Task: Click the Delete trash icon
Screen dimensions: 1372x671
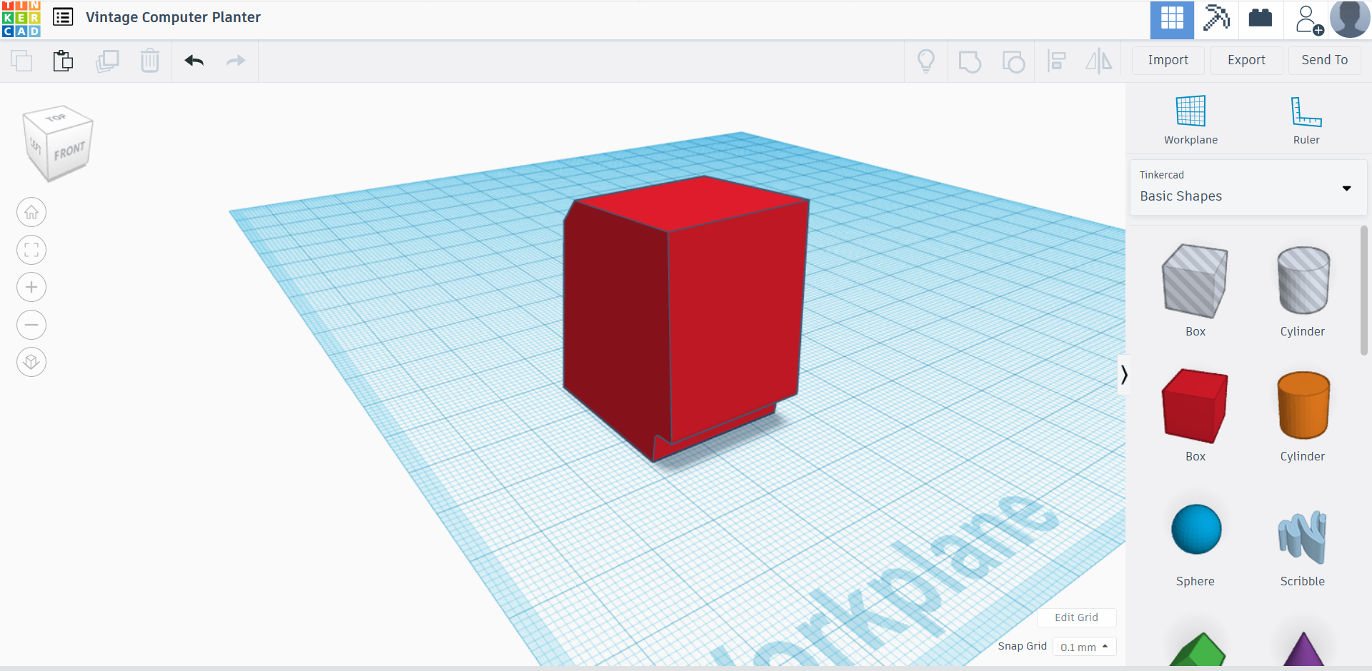Action: point(150,61)
